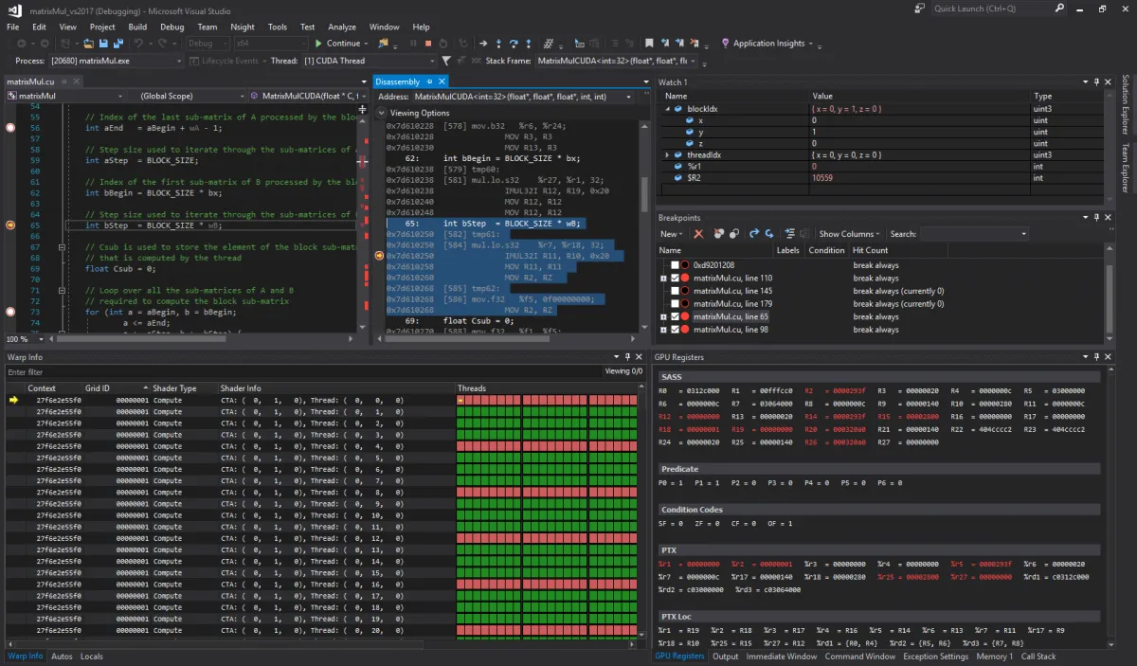The width and height of the screenshot is (1137, 666).
Task: Click the breakpoint glyph at line 65 margin
Action: tap(10, 225)
